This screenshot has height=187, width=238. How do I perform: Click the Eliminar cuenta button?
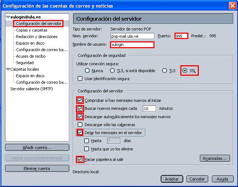click(x=37, y=169)
